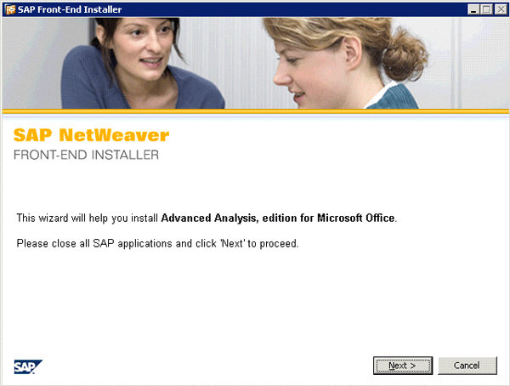This screenshot has height=386, width=510.
Task: Click the SAP logo at bottom left
Action: tap(28, 366)
